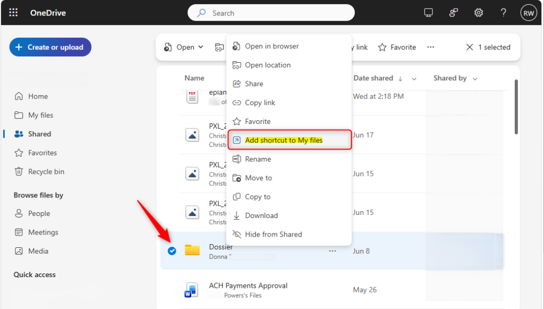Expand Date shared column chevron
Viewport: 544px width, 309px height.
414,79
